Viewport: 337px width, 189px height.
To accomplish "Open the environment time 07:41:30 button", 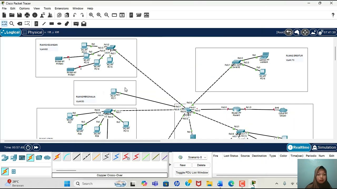I will [327, 32].
